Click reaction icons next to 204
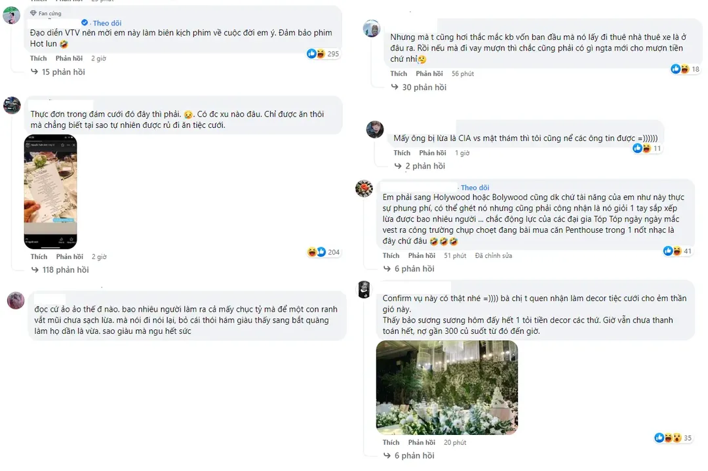This screenshot has height=471, width=708. pyautogui.click(x=316, y=252)
